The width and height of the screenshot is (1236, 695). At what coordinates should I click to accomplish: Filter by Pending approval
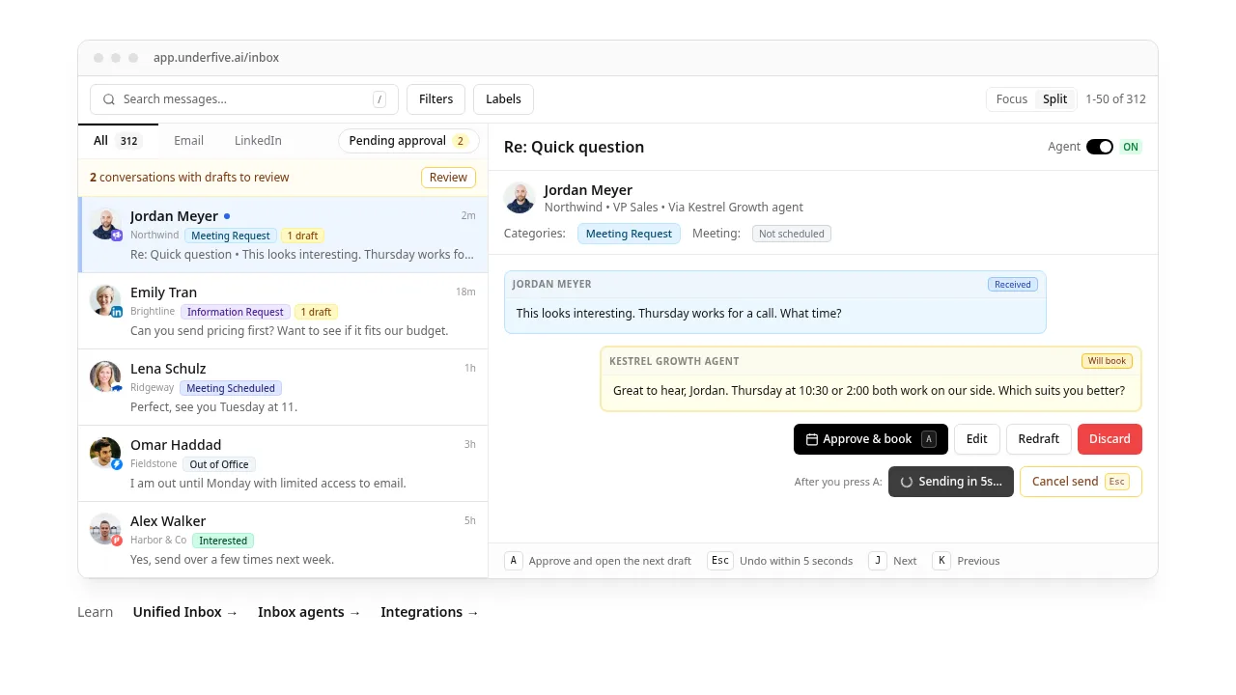point(408,141)
